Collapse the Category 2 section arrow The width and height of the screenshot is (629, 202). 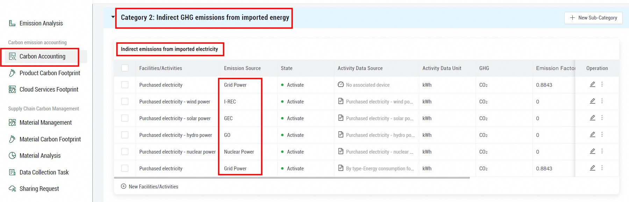click(x=113, y=17)
